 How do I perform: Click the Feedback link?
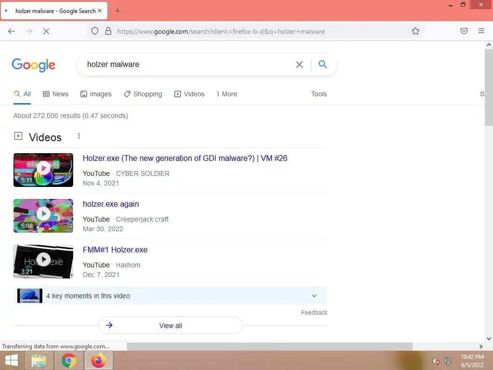pyautogui.click(x=314, y=312)
